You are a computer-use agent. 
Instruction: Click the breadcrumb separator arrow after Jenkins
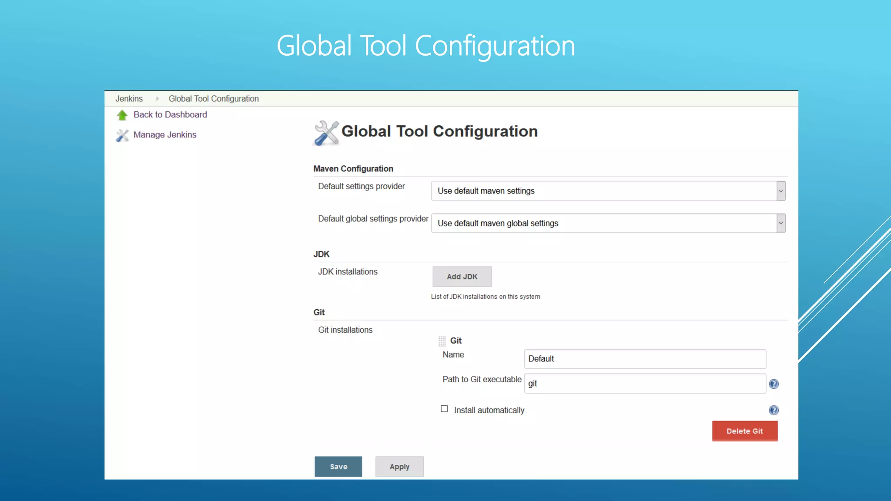coord(157,99)
